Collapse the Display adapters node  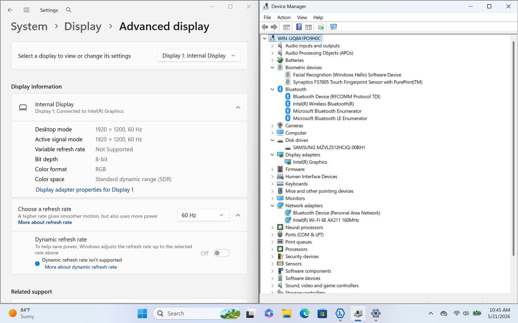pyautogui.click(x=272, y=155)
